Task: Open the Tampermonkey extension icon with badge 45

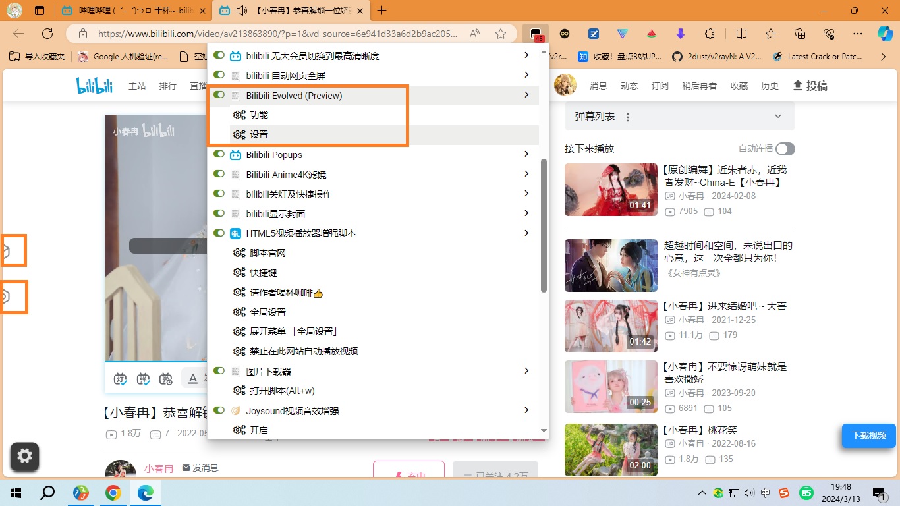Action: (536, 34)
